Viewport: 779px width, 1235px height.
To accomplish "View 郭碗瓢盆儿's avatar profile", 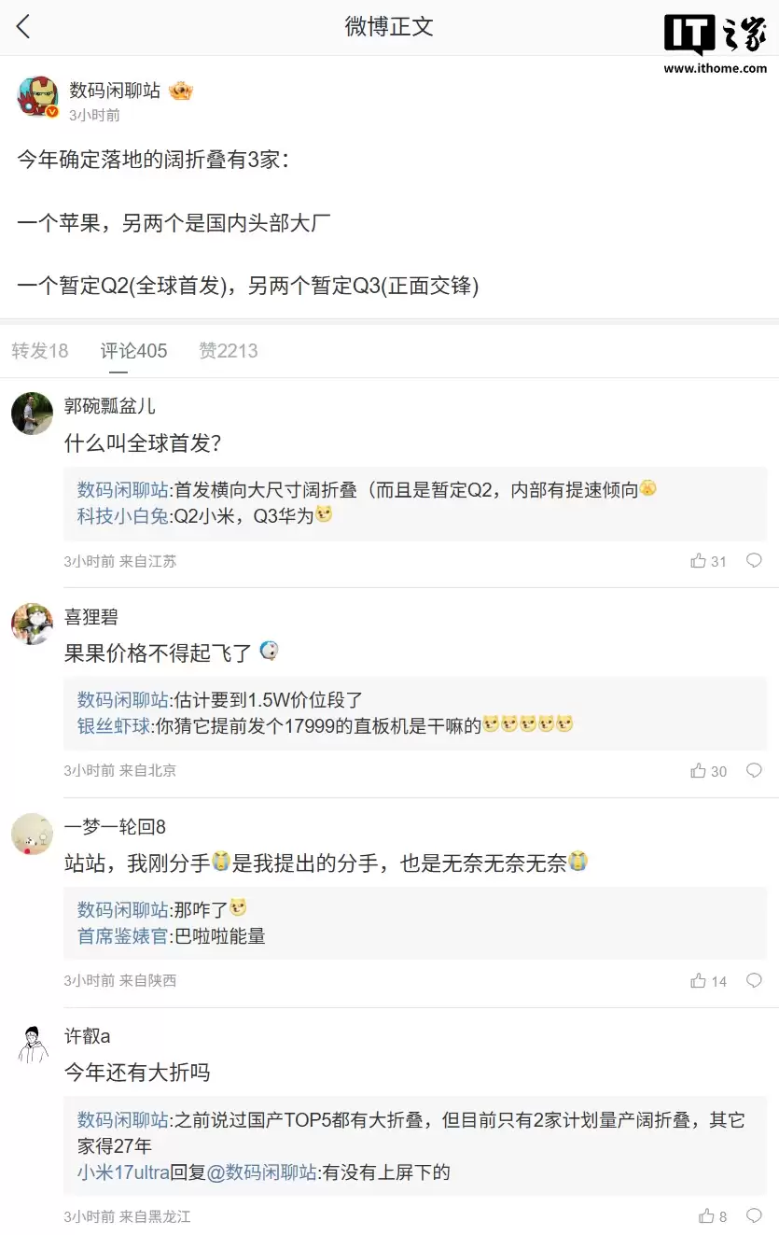I will coord(33,413).
